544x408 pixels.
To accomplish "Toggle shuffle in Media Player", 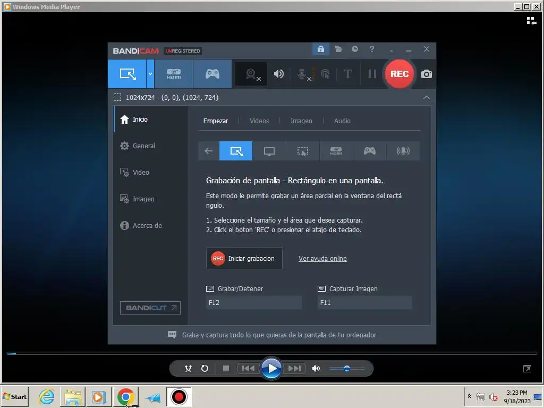I will click(188, 369).
